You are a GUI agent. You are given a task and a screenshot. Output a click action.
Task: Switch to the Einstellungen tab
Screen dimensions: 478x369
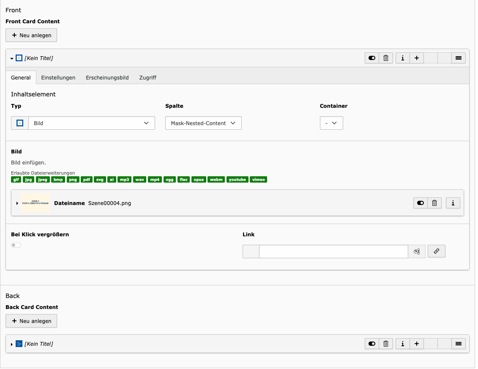coord(58,78)
